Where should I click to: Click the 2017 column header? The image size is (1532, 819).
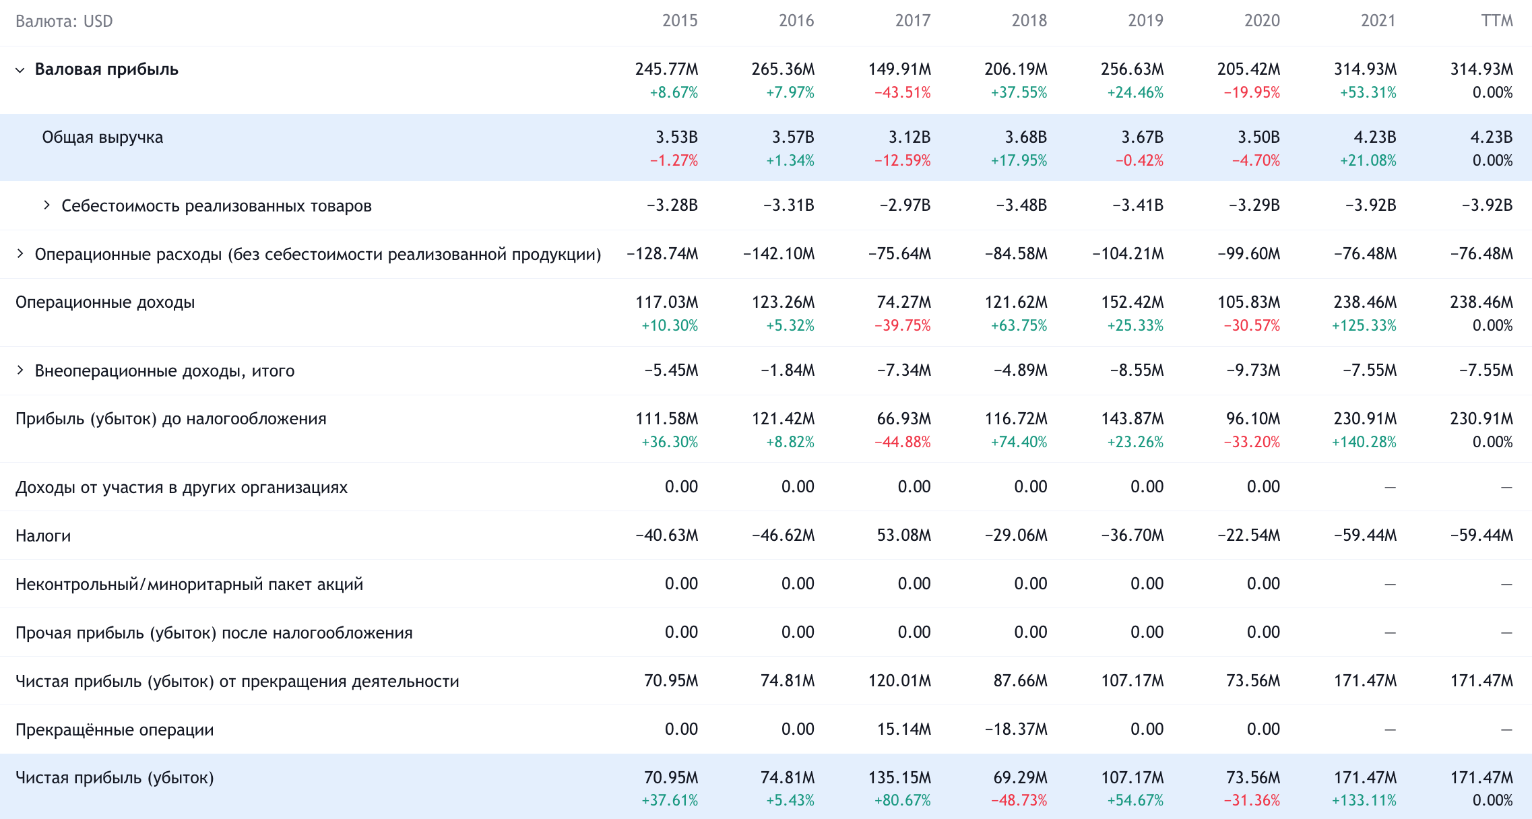[913, 21]
